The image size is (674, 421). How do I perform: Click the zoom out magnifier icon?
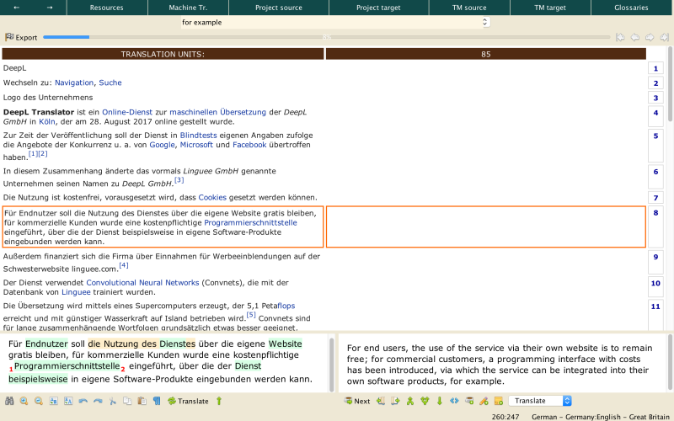39,401
